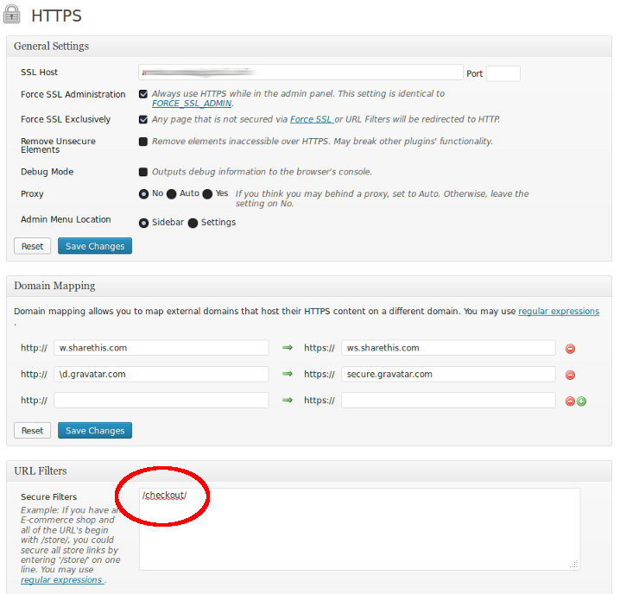Disable Force SSL Administration checkbox
This screenshot has height=594, width=620.
click(143, 94)
